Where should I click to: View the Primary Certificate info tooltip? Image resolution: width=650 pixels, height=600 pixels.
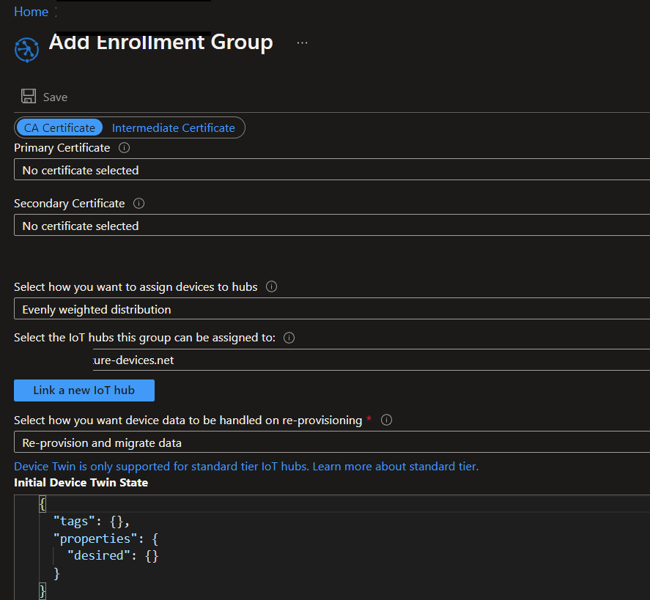[123, 147]
